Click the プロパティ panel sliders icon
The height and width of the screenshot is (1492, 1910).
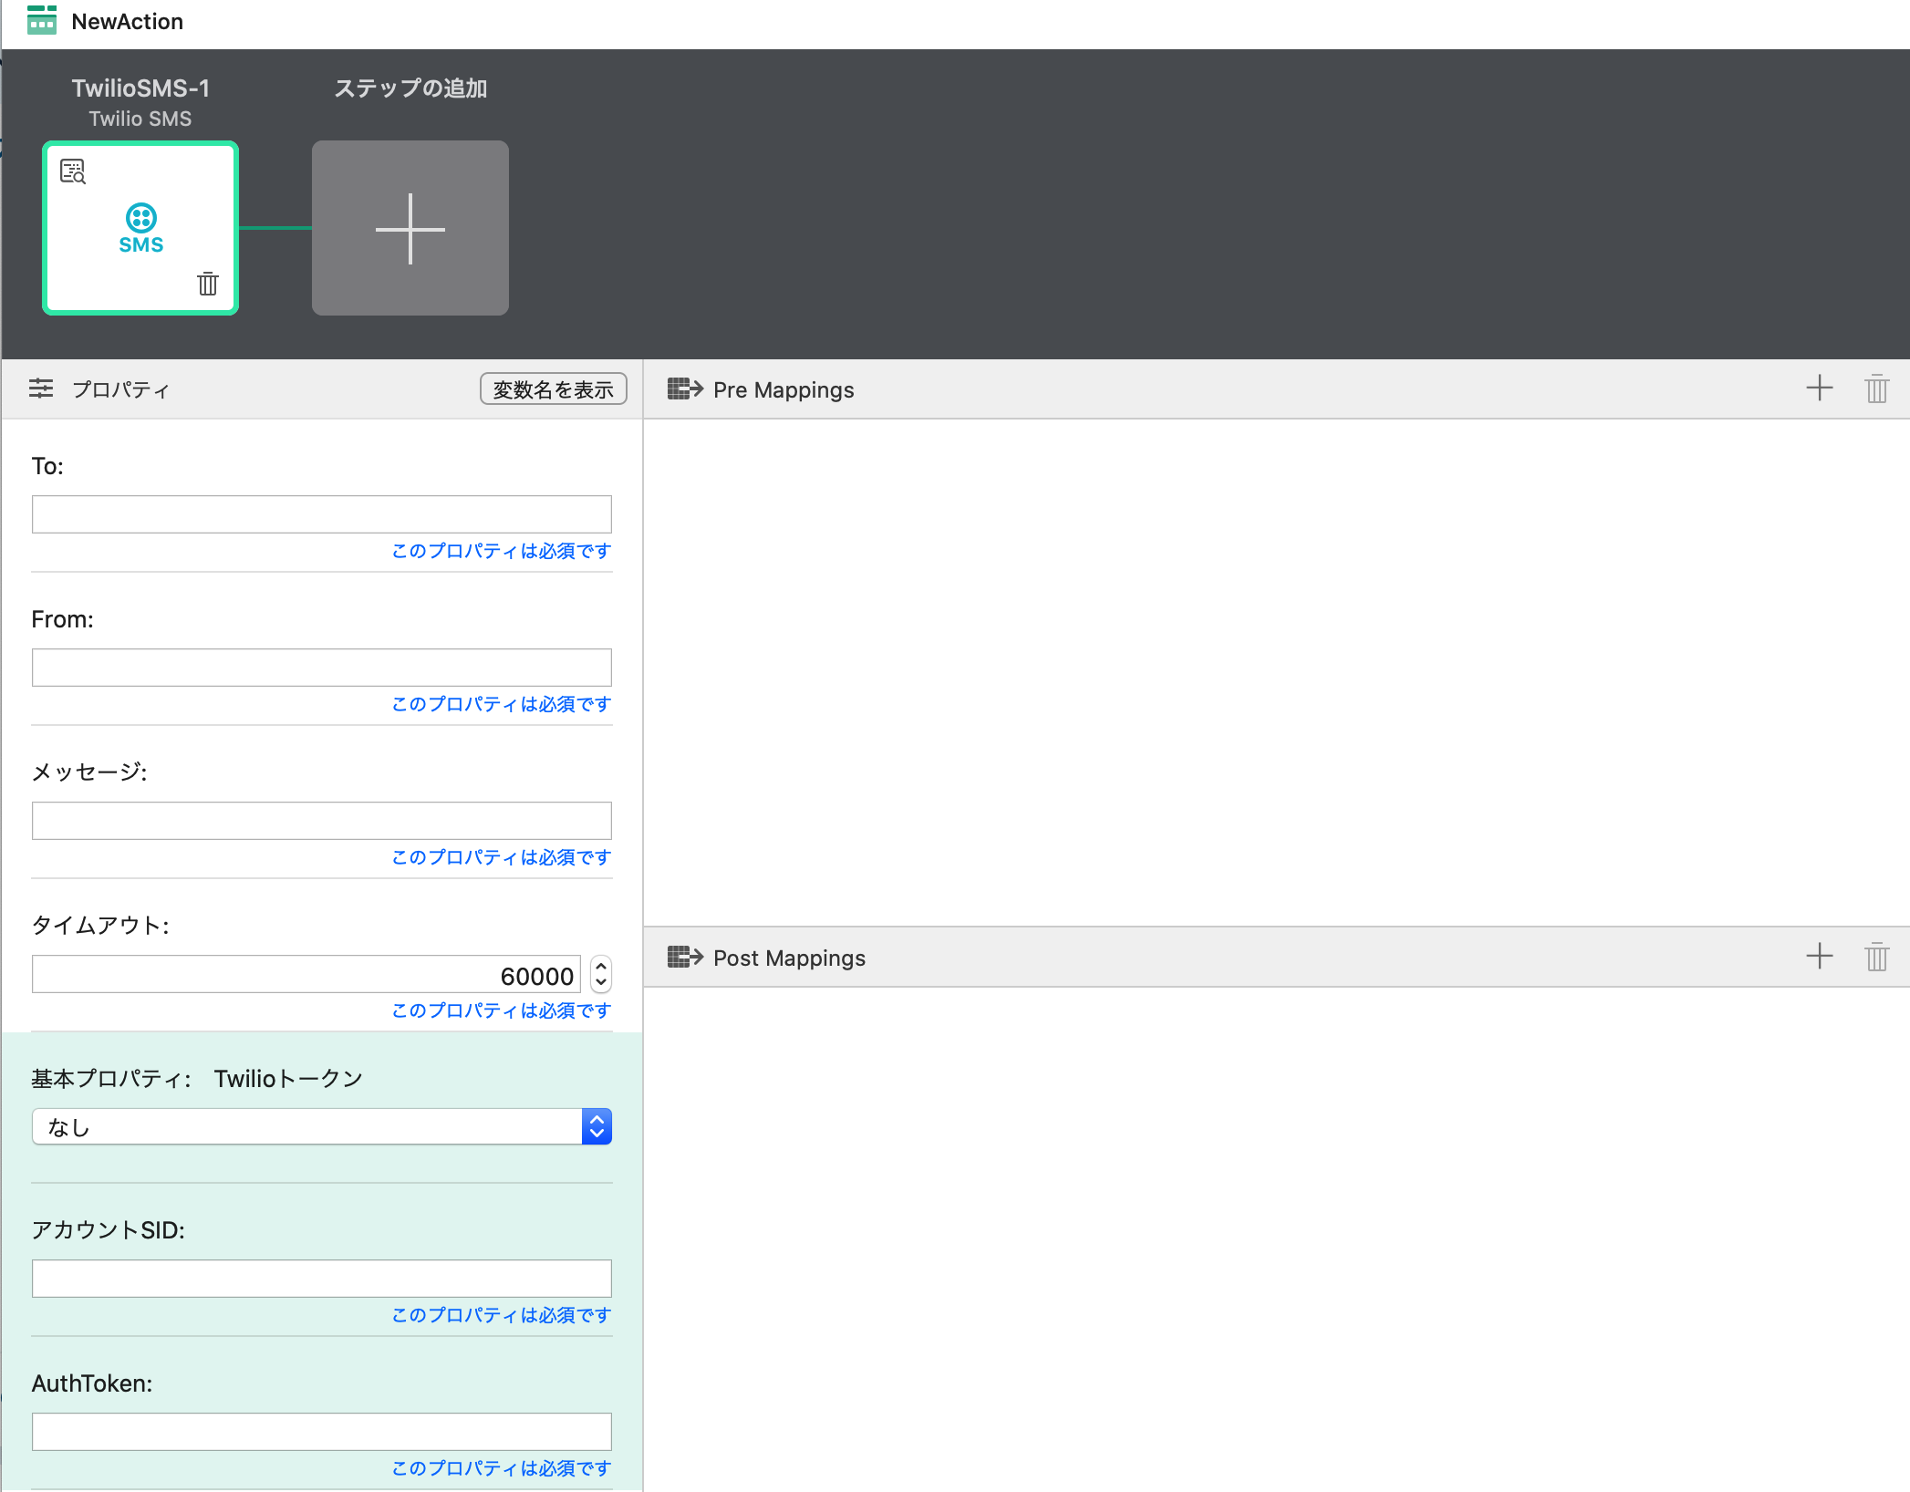pyautogui.click(x=41, y=389)
